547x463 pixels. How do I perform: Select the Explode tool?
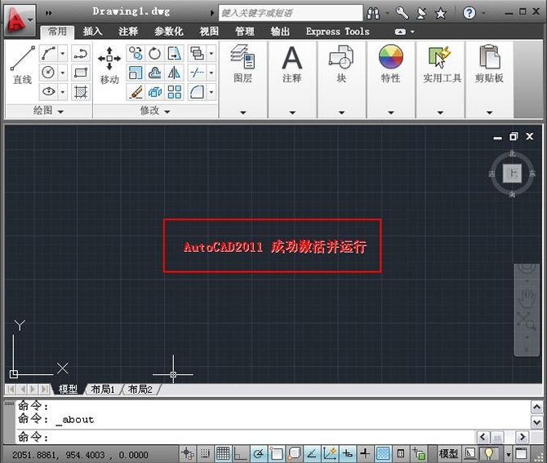[x=154, y=91]
